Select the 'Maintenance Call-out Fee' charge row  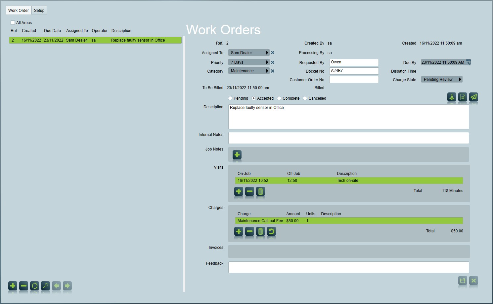coord(349,221)
